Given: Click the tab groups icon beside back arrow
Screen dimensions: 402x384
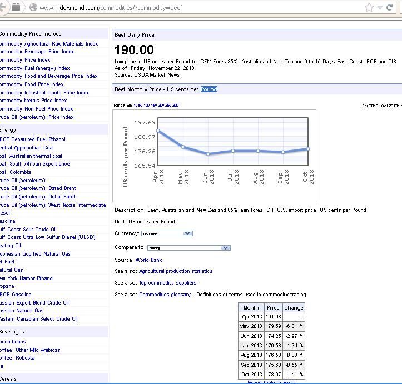Looking at the screenshot, I should (16, 7).
